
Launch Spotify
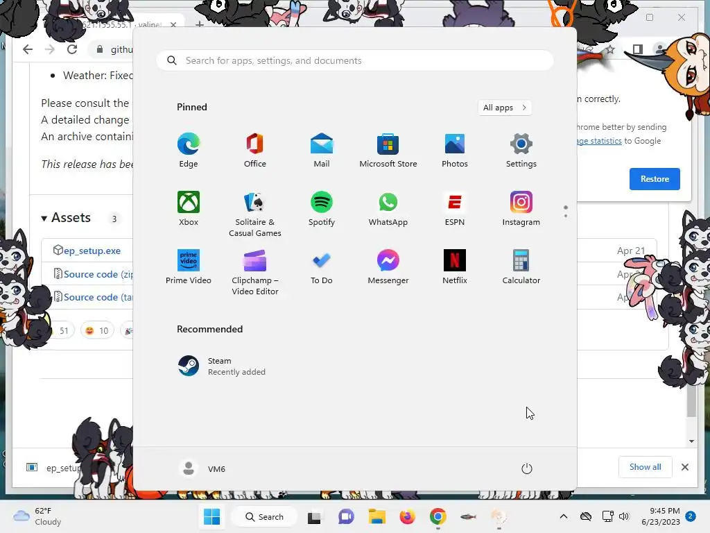pyautogui.click(x=322, y=209)
